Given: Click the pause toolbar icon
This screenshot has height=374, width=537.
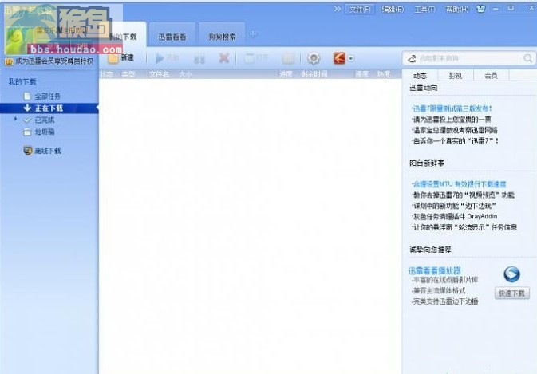Looking at the screenshot, I should (199, 59).
